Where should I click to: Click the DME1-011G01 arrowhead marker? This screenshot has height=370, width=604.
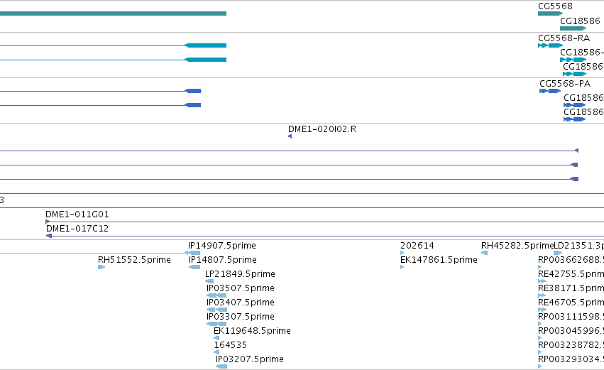48,222
